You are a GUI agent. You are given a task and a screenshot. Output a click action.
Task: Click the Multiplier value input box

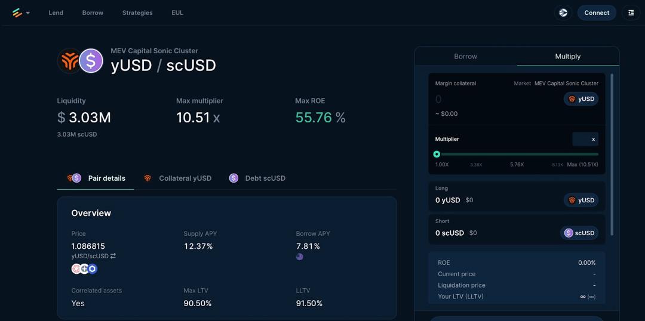[585, 140]
